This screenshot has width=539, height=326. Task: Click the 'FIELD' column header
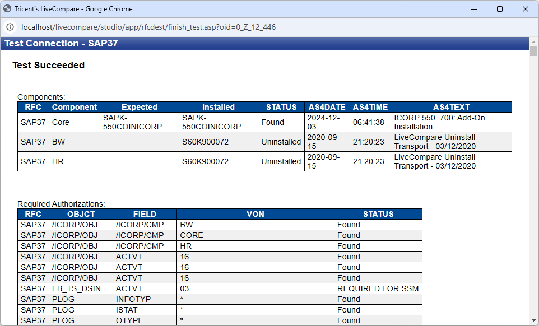(145, 214)
